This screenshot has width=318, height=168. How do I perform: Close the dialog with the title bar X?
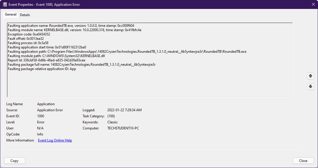313,5
